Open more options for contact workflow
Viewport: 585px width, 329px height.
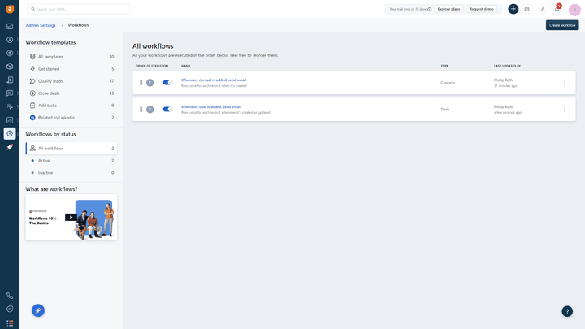point(565,83)
